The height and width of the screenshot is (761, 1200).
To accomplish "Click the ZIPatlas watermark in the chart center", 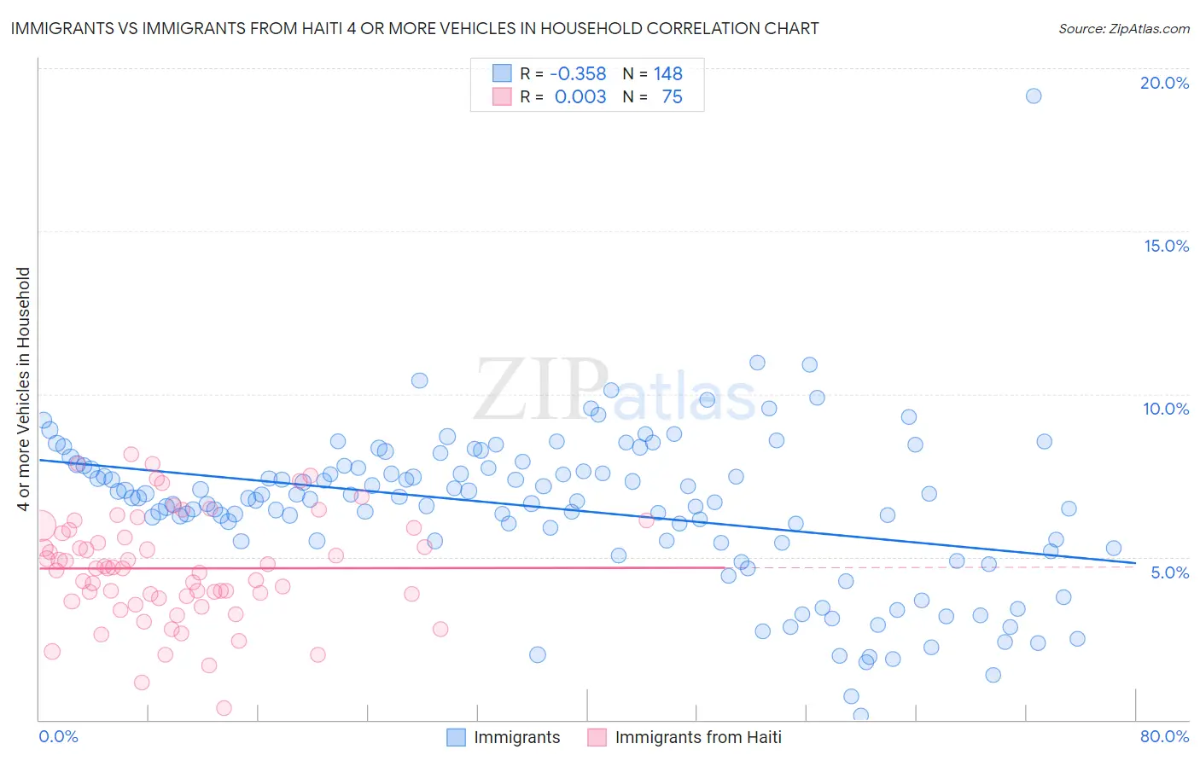I will 615,391.
